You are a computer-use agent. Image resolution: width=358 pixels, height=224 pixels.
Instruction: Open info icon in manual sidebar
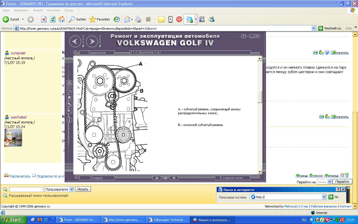[69, 120]
